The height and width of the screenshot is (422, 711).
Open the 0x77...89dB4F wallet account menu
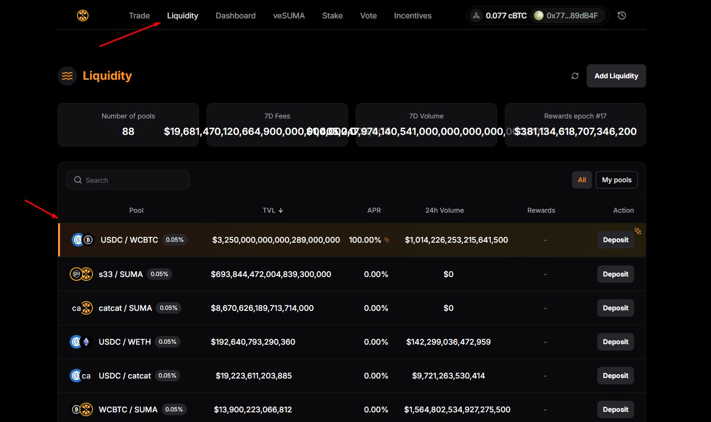coord(566,15)
